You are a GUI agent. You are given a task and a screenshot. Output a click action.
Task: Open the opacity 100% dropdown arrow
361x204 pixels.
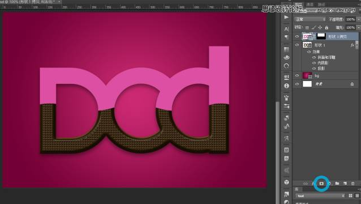click(359, 19)
